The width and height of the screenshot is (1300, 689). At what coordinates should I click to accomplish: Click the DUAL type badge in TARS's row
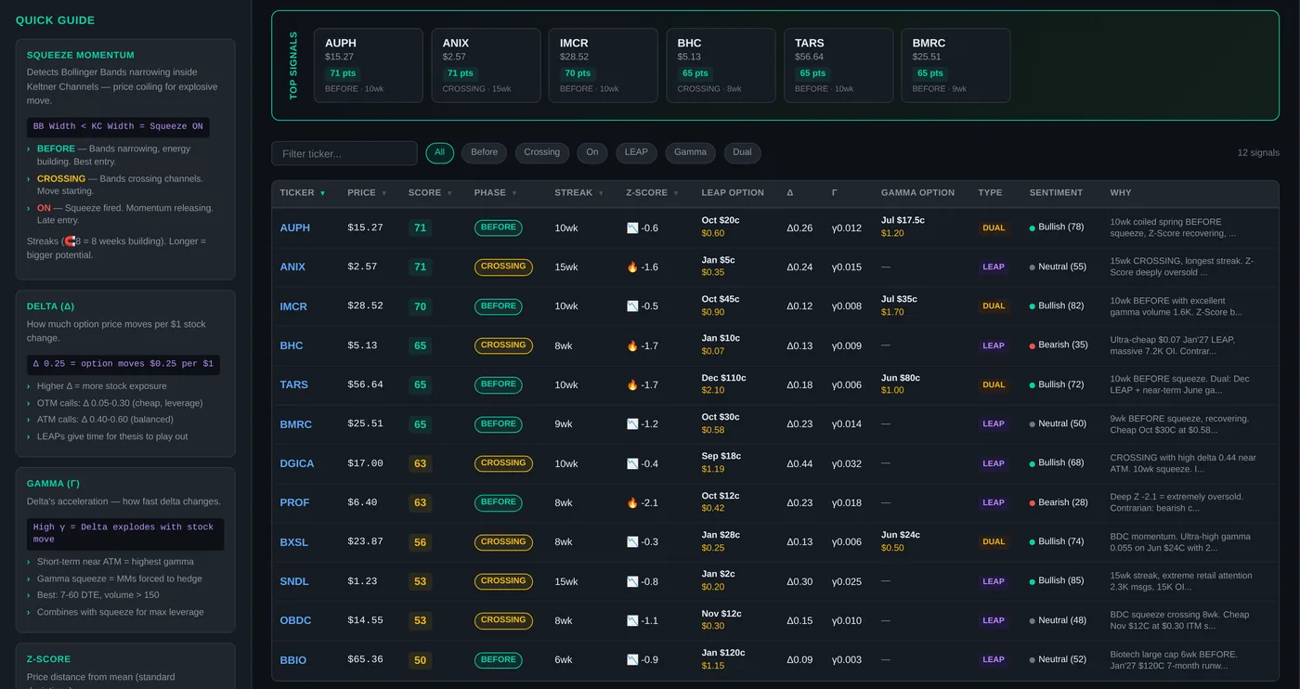pyautogui.click(x=994, y=384)
